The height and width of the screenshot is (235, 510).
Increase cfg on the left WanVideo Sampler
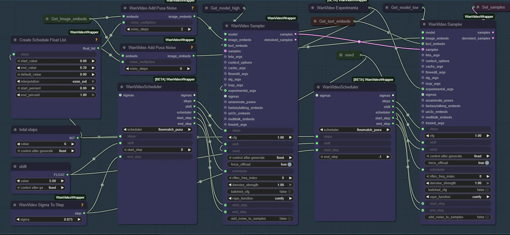291,137
